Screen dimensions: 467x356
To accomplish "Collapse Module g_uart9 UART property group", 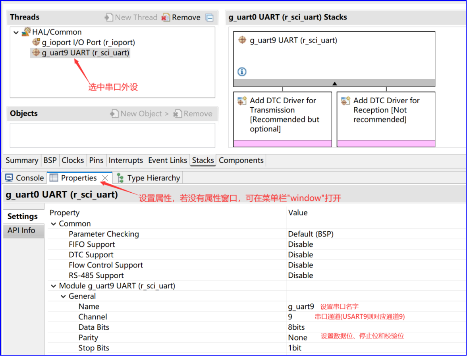I will pyautogui.click(x=54, y=286).
